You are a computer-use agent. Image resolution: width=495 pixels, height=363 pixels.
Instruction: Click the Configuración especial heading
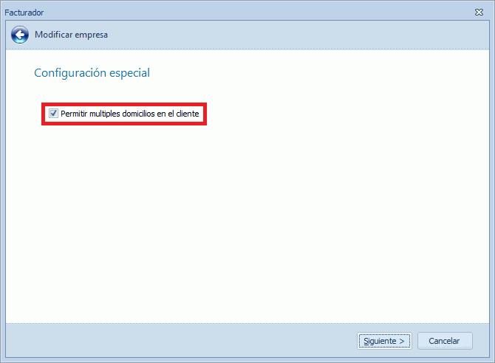[x=92, y=73]
